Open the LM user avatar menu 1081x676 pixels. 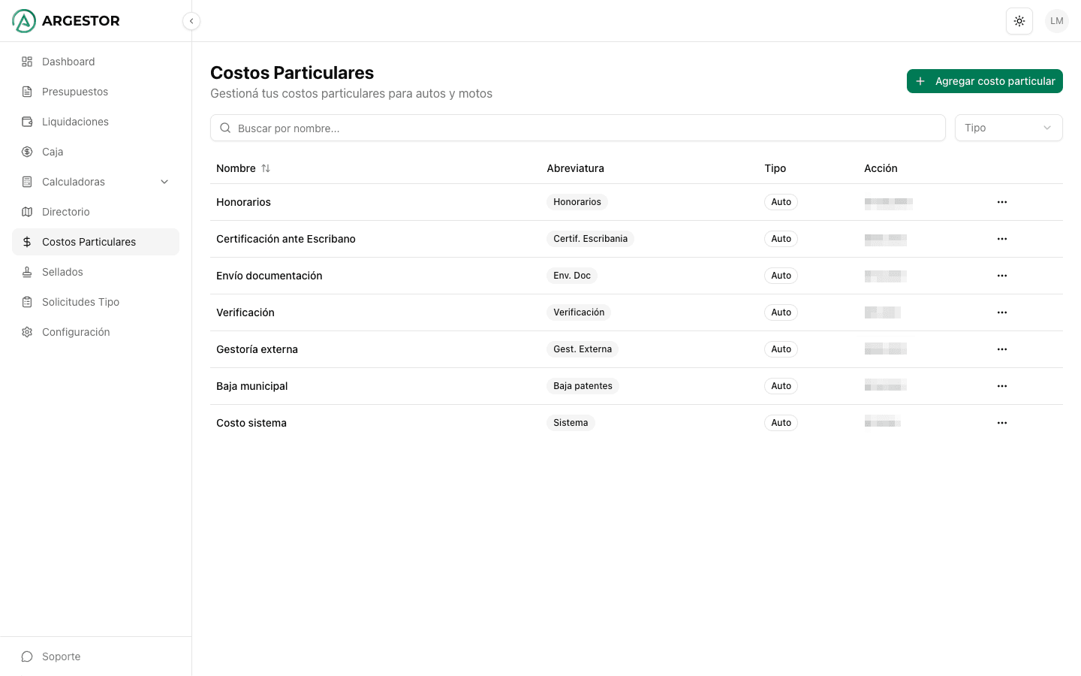tap(1056, 21)
